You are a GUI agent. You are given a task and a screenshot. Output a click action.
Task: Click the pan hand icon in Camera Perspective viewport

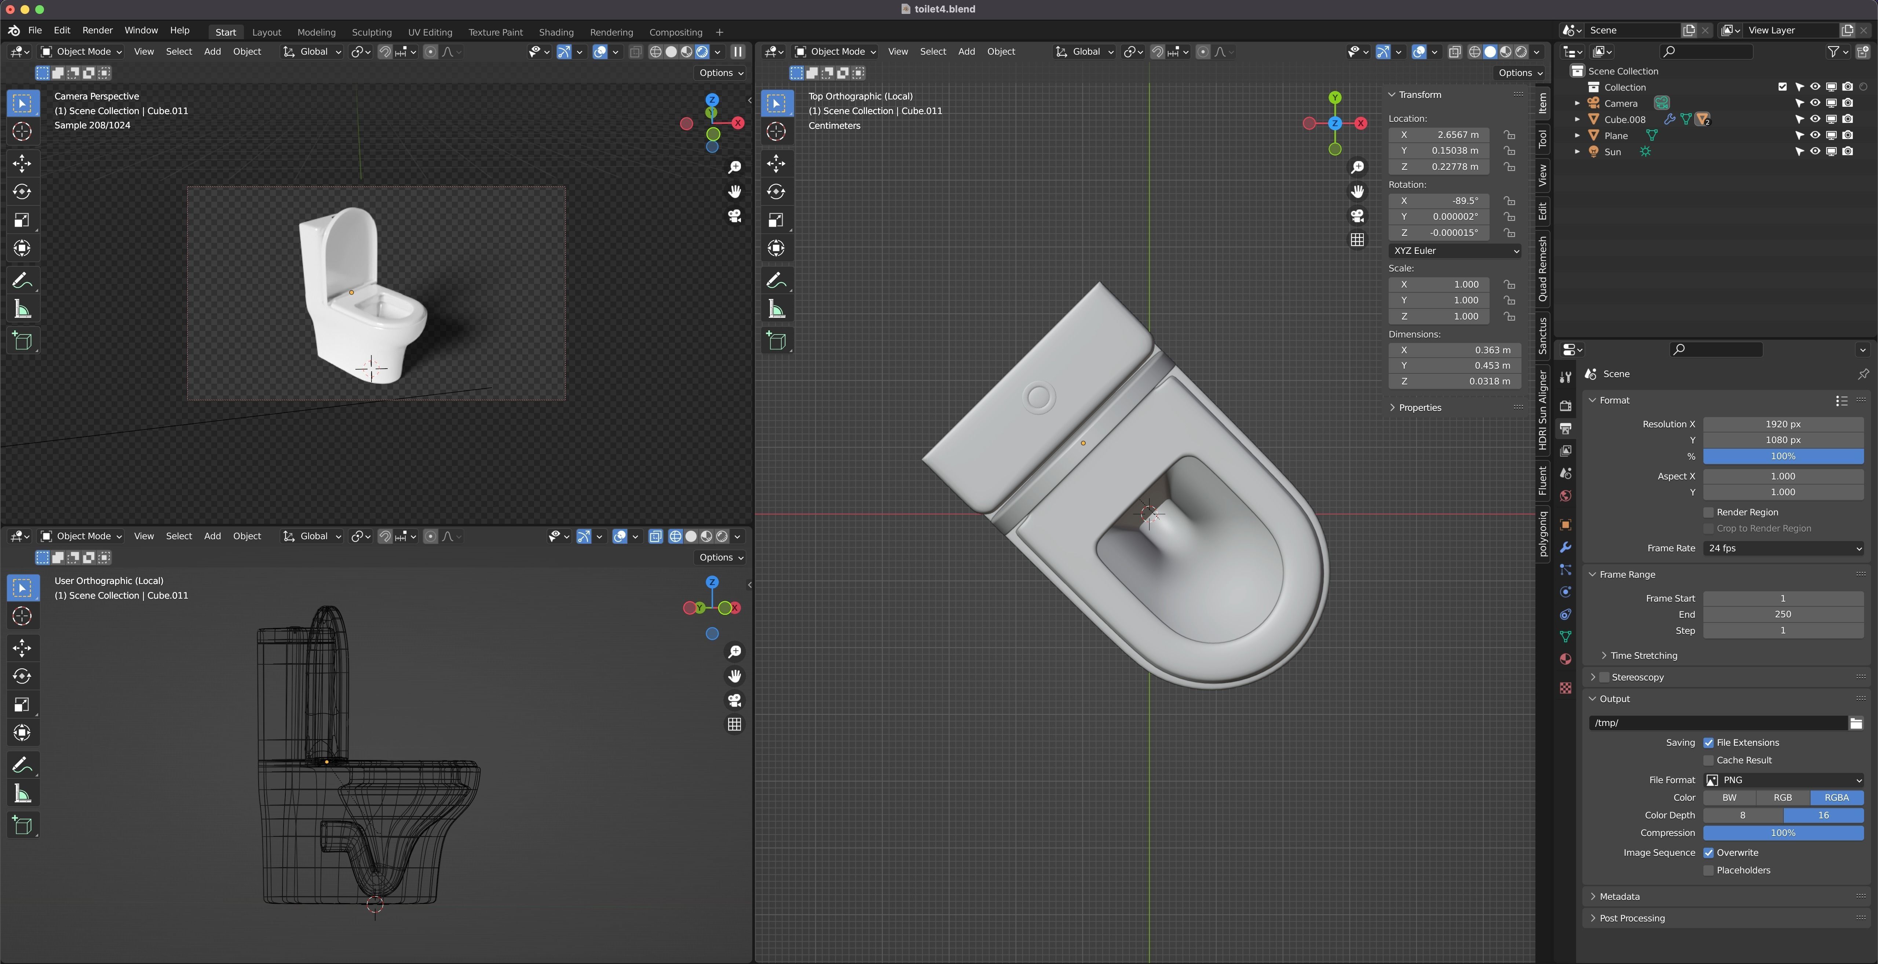pyautogui.click(x=735, y=191)
